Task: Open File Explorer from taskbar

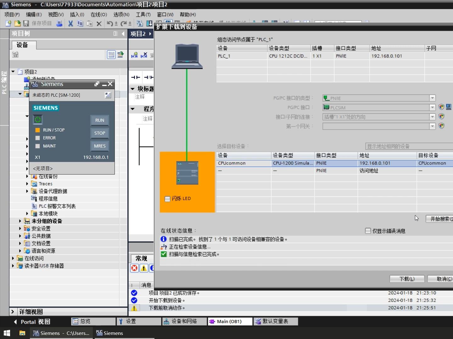Action: point(22,333)
